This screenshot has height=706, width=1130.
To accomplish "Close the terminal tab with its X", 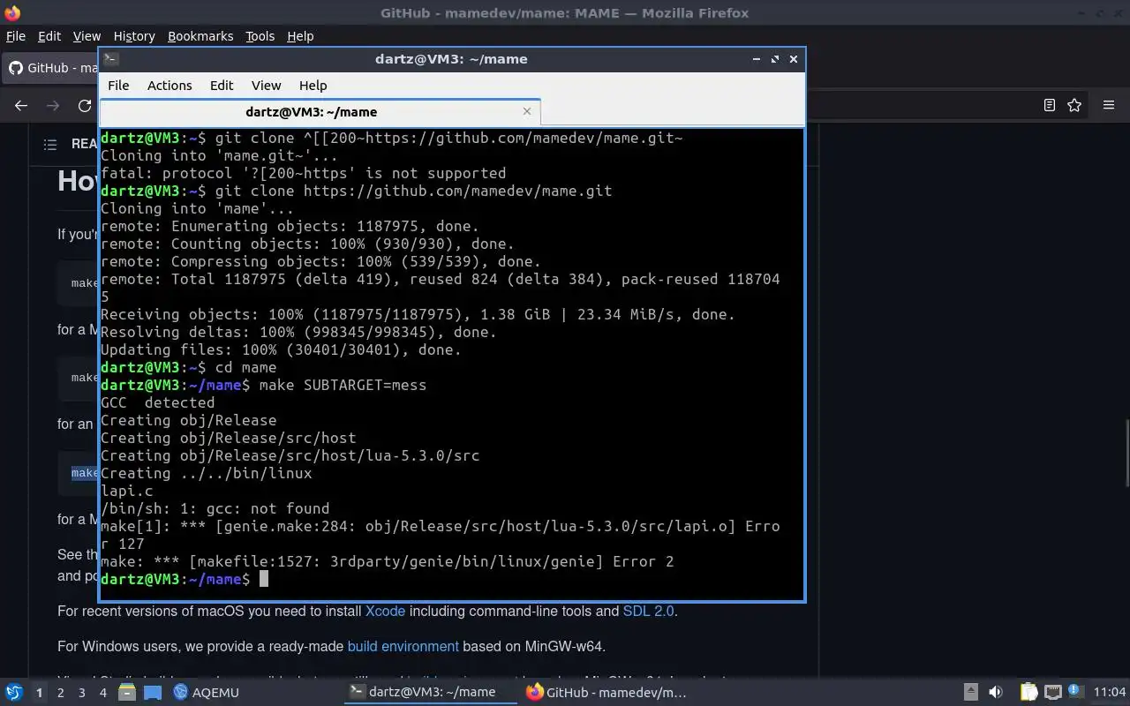I will point(527,111).
